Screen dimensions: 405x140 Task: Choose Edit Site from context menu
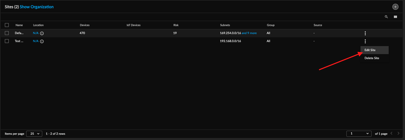tap(370, 50)
